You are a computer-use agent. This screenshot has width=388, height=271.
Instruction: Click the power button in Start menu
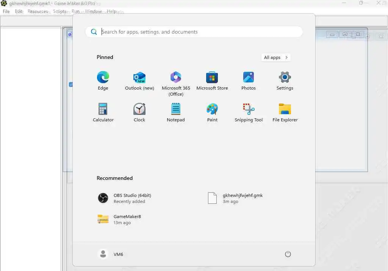(288, 254)
